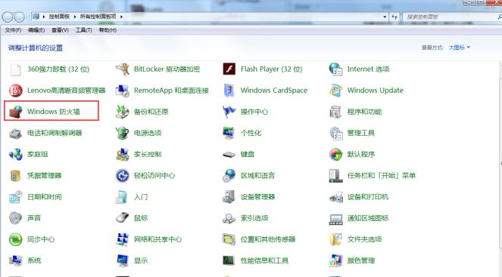This screenshot has height=277, width=502.
Task: Click the 位置和其他传感器 link
Action: [x=268, y=239]
